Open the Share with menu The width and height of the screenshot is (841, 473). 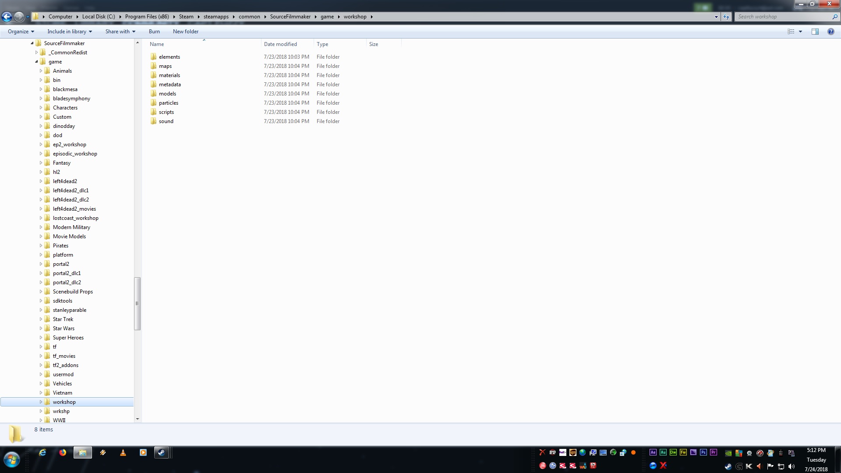(x=120, y=32)
